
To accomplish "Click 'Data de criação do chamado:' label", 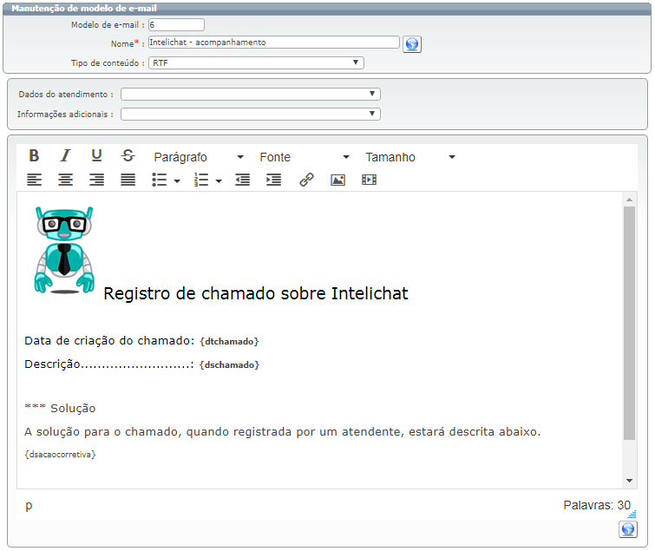I will [109, 341].
